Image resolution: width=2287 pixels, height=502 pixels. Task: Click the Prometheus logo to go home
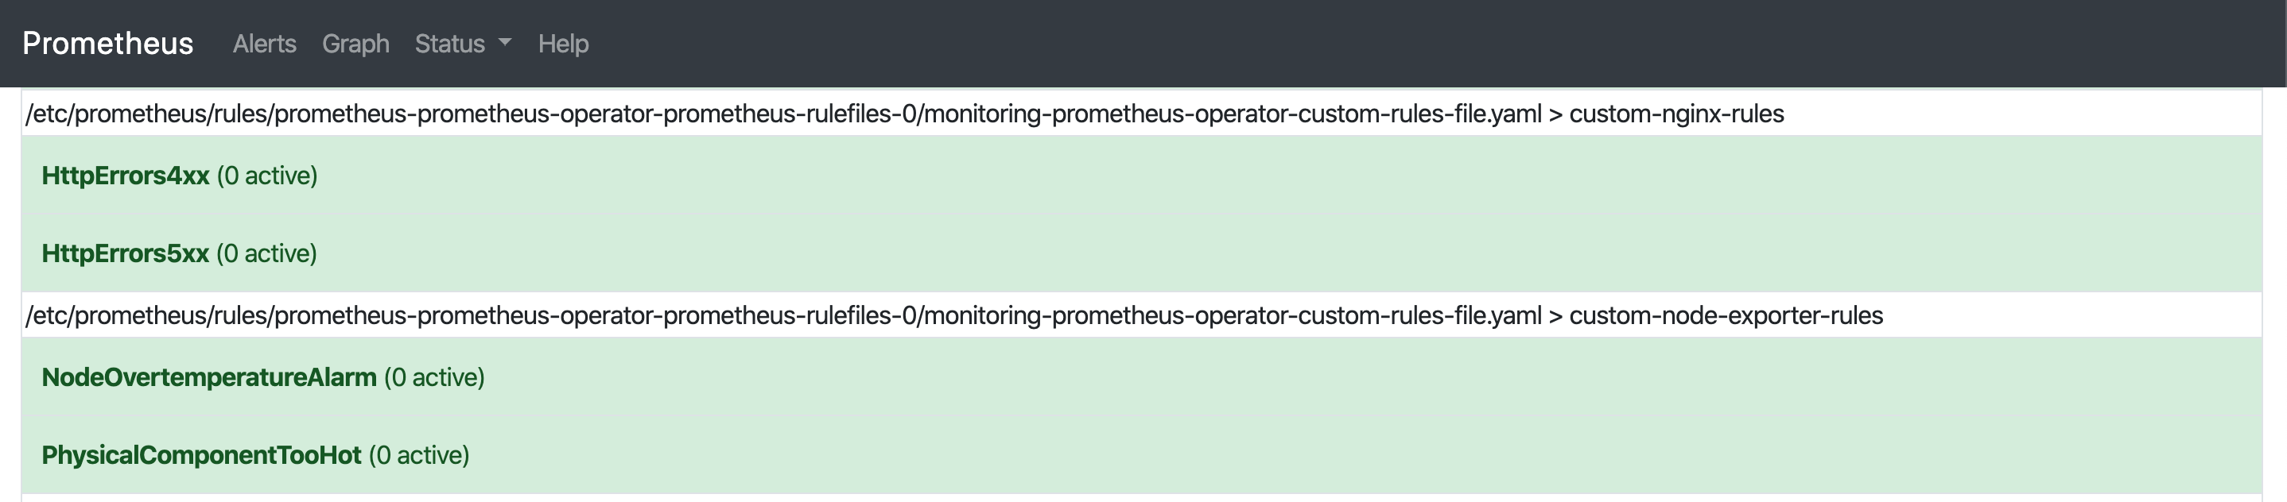pyautogui.click(x=107, y=41)
